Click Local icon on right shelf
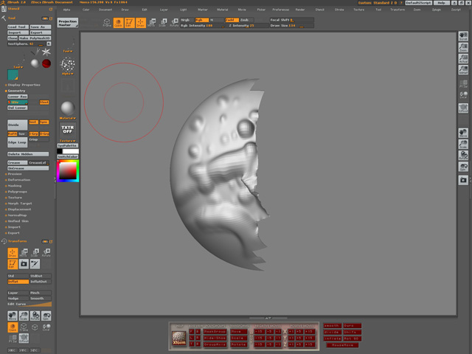472x354 pixels. click(463, 95)
